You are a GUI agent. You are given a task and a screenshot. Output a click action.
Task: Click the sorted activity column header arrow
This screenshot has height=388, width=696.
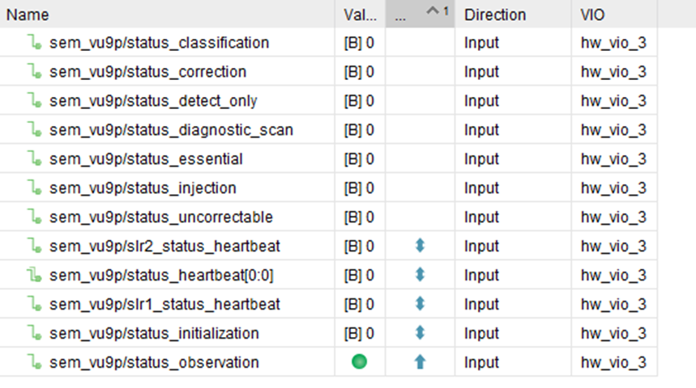point(433,11)
